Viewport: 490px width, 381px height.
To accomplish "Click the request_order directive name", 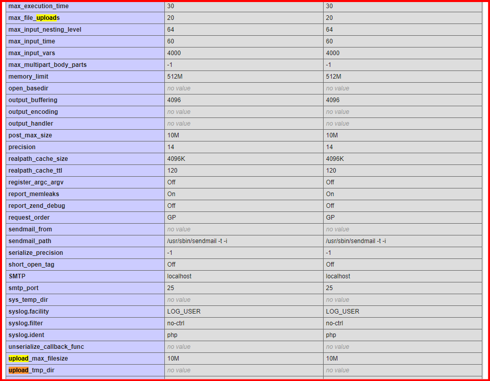I will coord(29,218).
